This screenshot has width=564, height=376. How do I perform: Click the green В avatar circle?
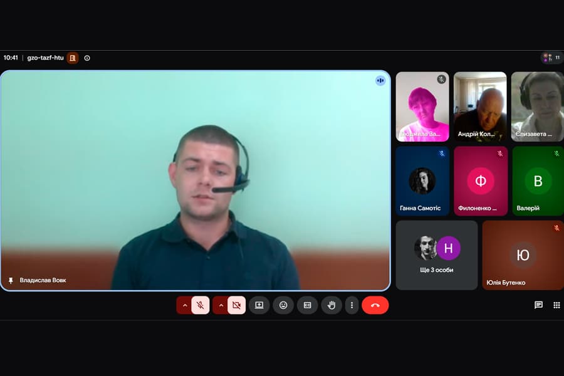point(538,181)
